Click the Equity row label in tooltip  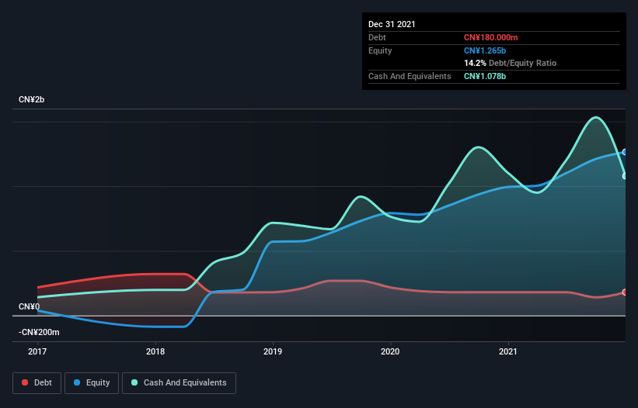click(x=380, y=50)
